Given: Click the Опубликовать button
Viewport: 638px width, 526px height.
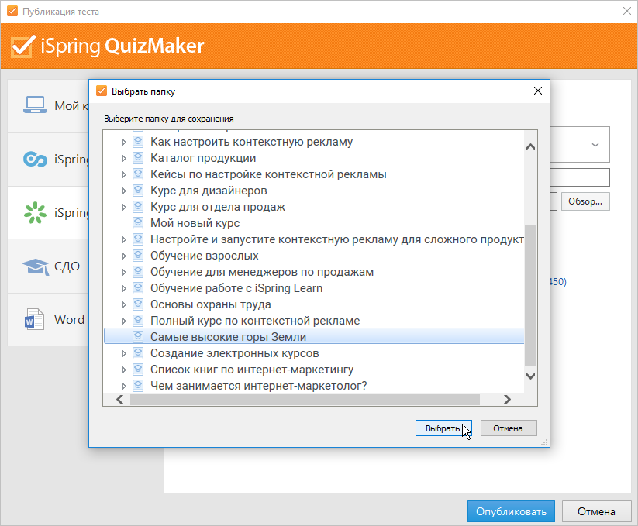Looking at the screenshot, I should click(511, 511).
